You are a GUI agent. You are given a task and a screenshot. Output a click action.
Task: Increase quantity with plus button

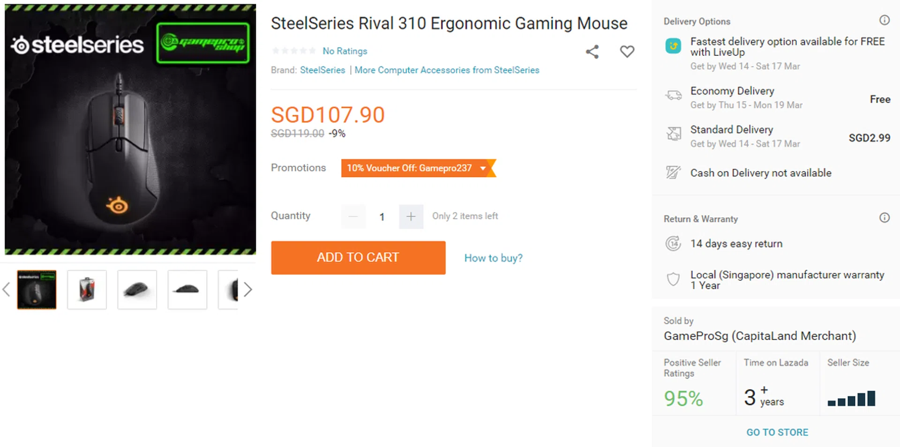[411, 216]
